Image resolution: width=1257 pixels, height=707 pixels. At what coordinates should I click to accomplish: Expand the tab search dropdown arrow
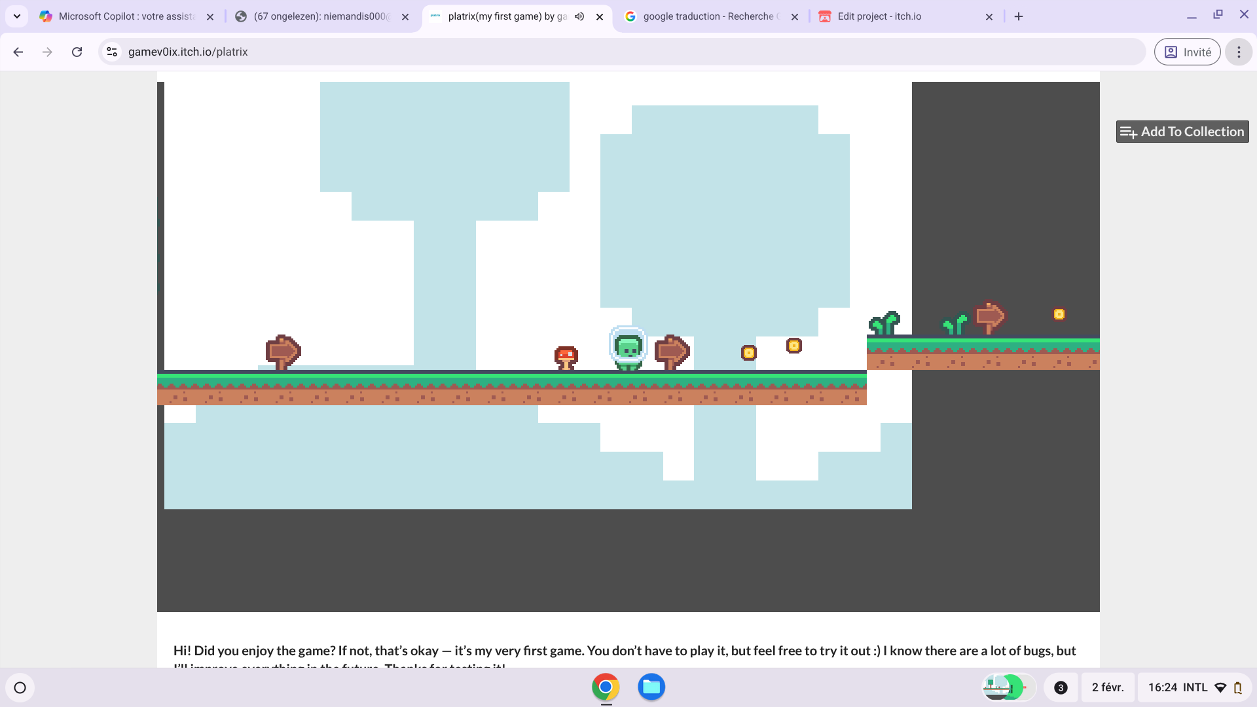[17, 16]
